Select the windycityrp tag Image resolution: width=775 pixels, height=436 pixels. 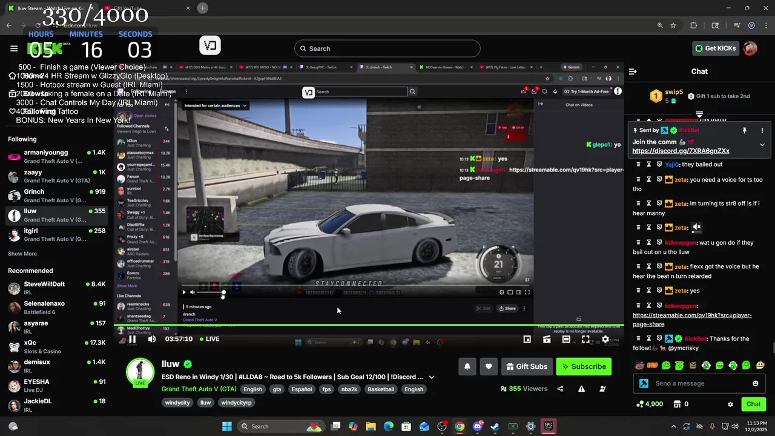pos(236,403)
